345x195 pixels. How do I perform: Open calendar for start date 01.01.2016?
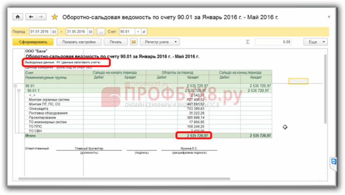pos(54,32)
